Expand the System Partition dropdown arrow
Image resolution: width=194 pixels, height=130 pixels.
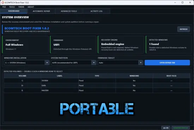(94, 63)
